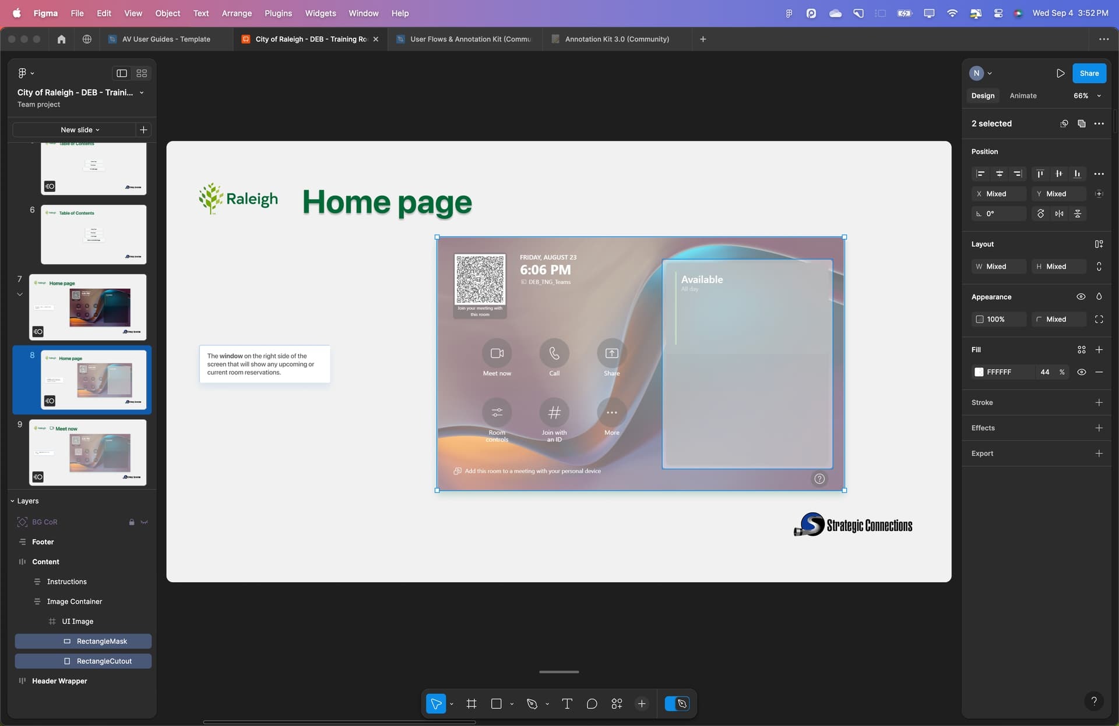Click the fill opacity 44 field

click(x=1045, y=372)
